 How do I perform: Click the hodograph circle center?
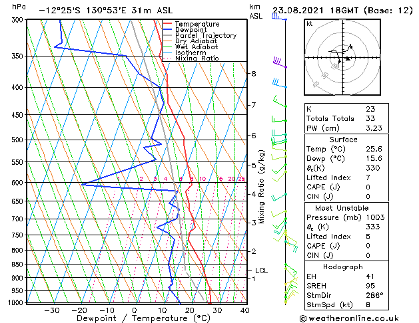(343, 57)
